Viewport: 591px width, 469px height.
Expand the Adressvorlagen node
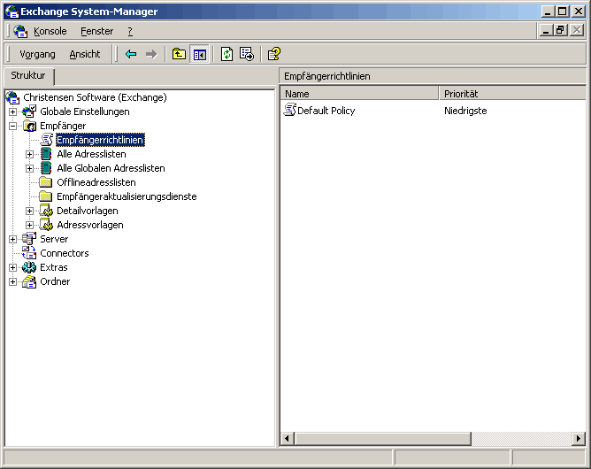tap(29, 225)
